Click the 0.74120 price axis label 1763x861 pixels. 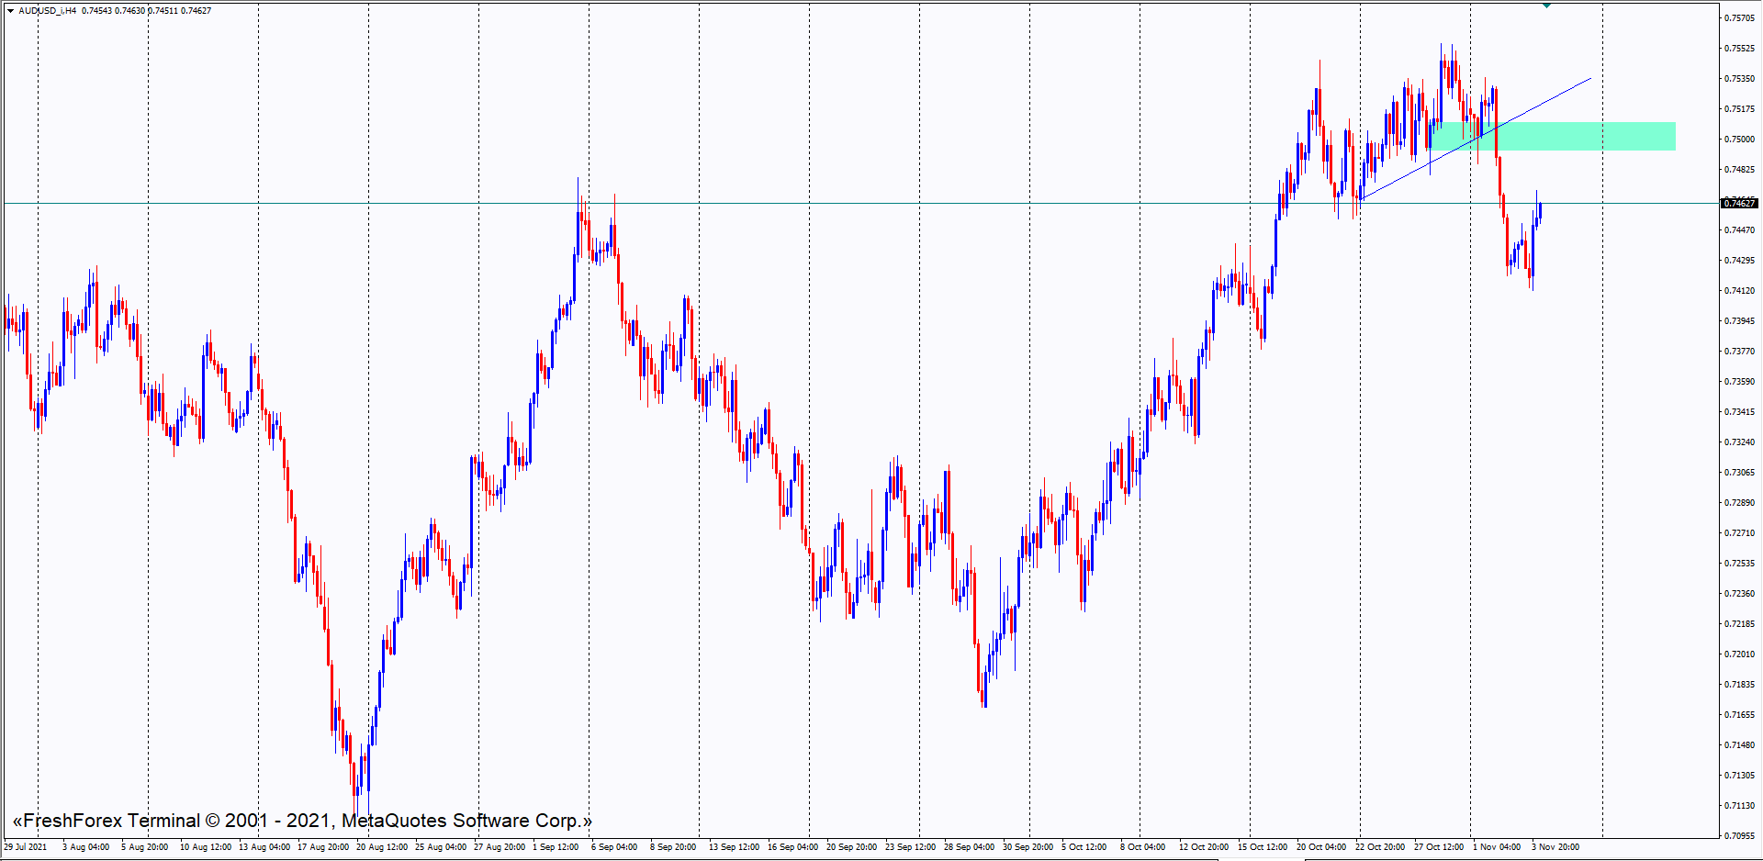tap(1739, 291)
